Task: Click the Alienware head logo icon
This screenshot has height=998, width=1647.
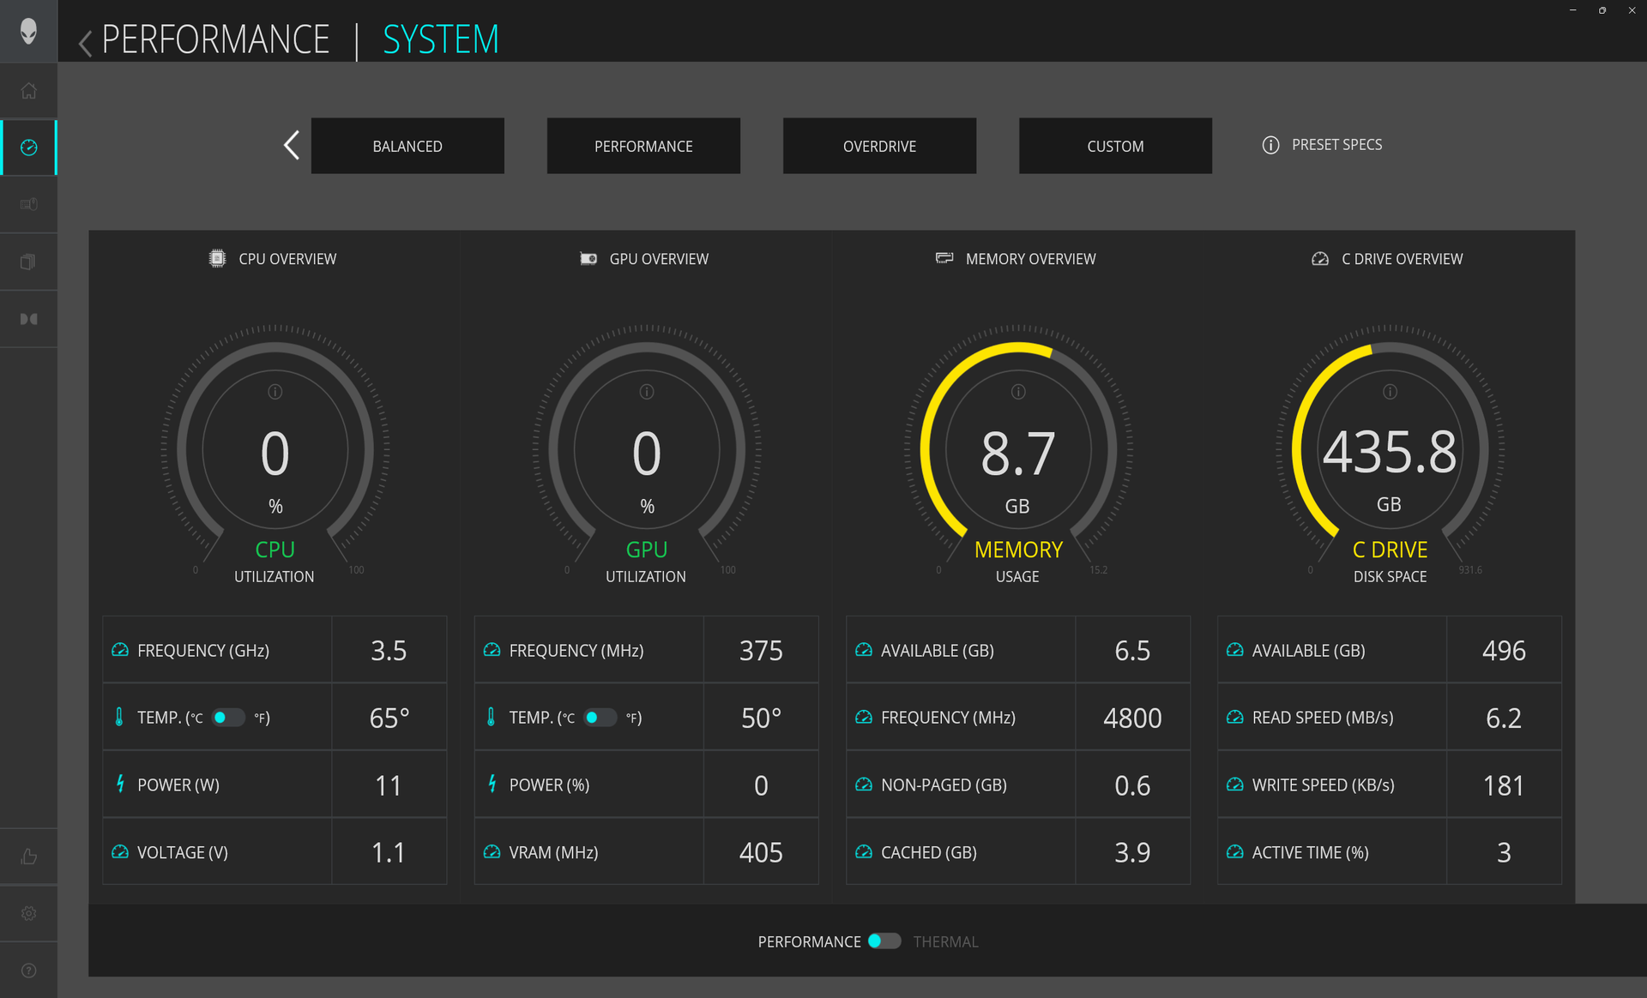Action: [28, 31]
